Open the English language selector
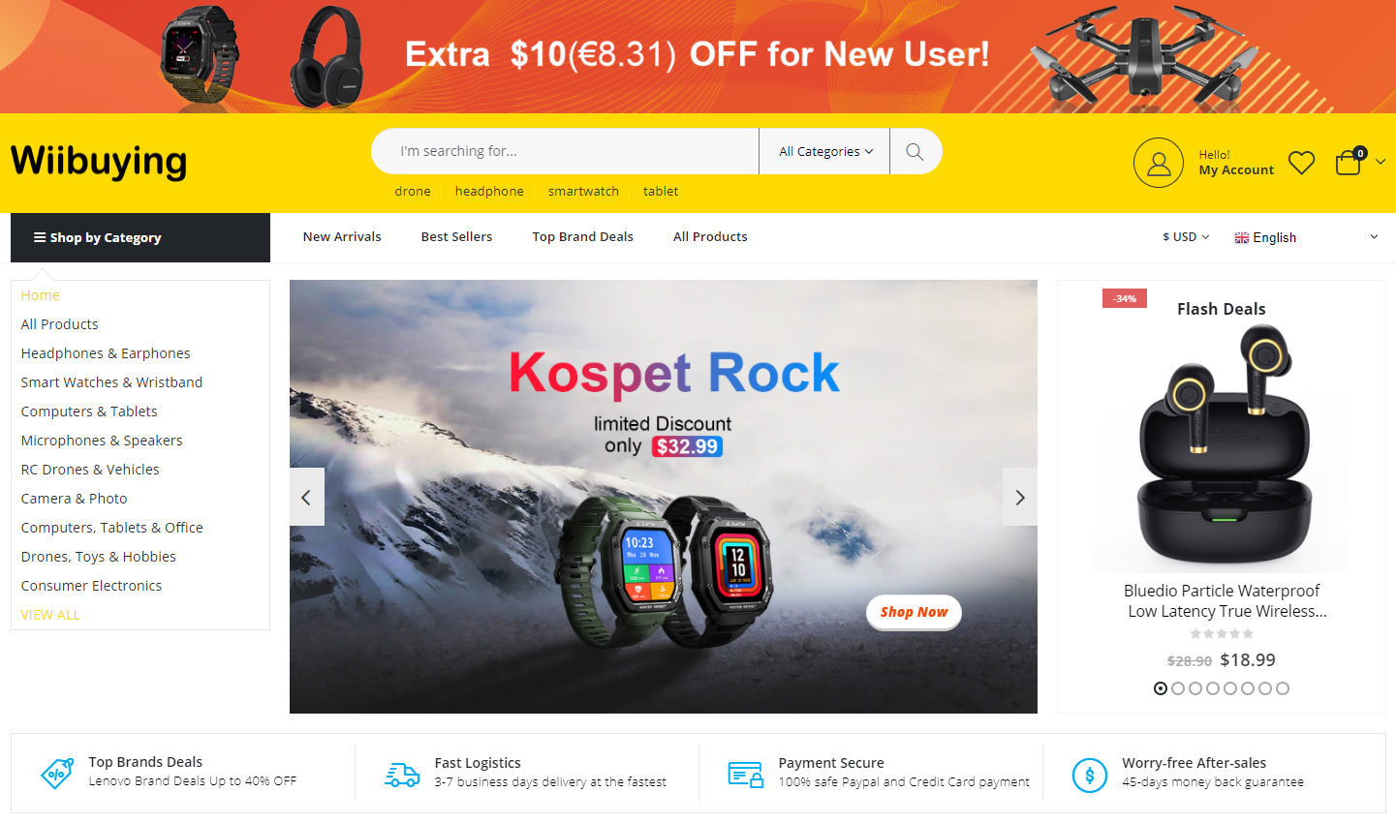Screen dimensions: 1396x823 pyautogui.click(x=1306, y=237)
